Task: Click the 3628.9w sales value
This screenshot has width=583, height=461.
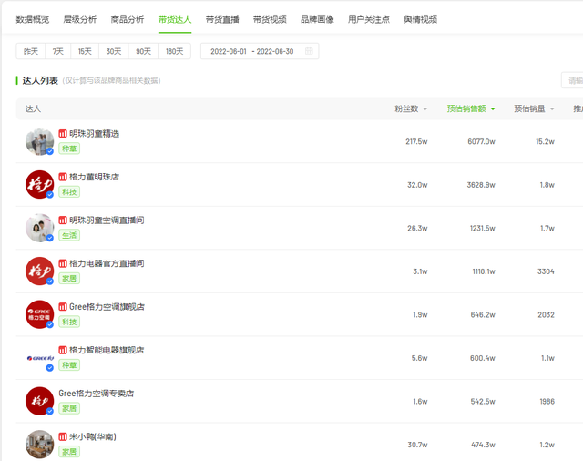Action: point(481,185)
